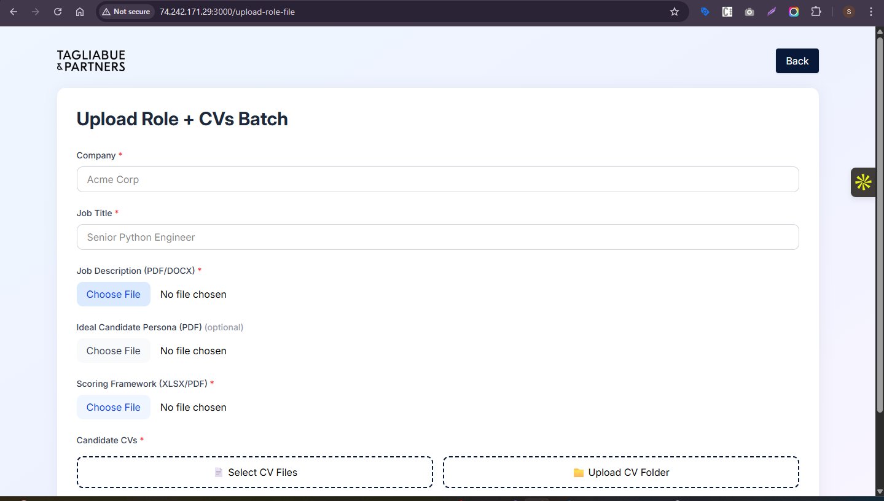
Task: Open the blue tag extension icon
Action: point(705,12)
